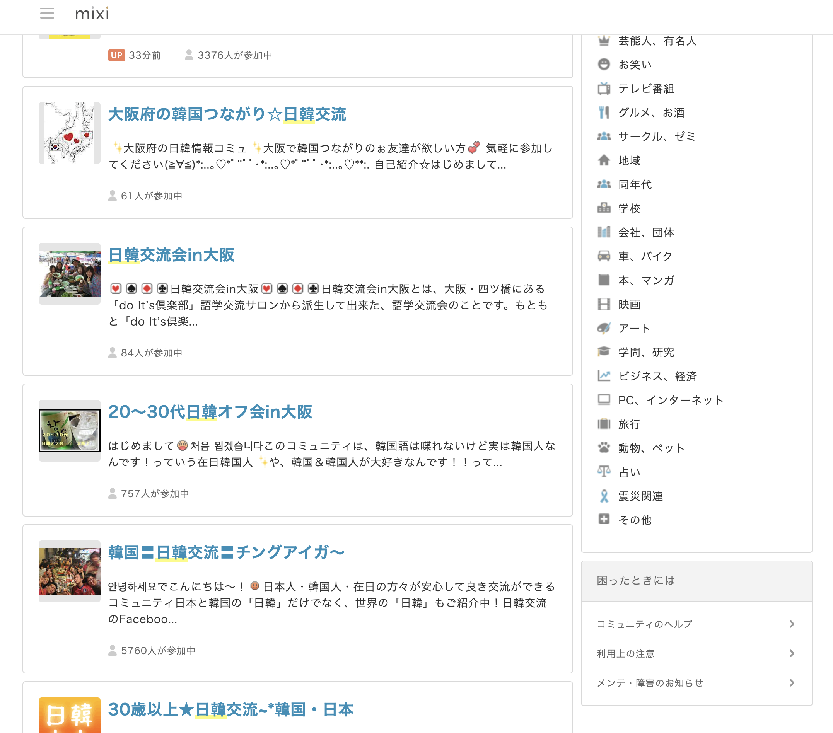Screen dimensions: 833x733
Task: Expand the 利用上の注意 chevron arrow
Action: coord(792,653)
